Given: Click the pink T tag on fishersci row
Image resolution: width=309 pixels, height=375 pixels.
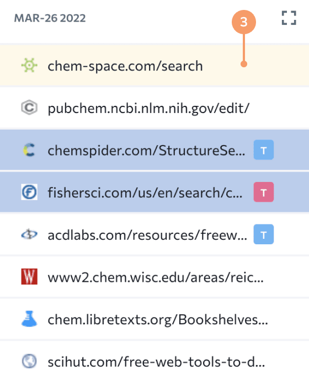Looking at the screenshot, I should (264, 192).
